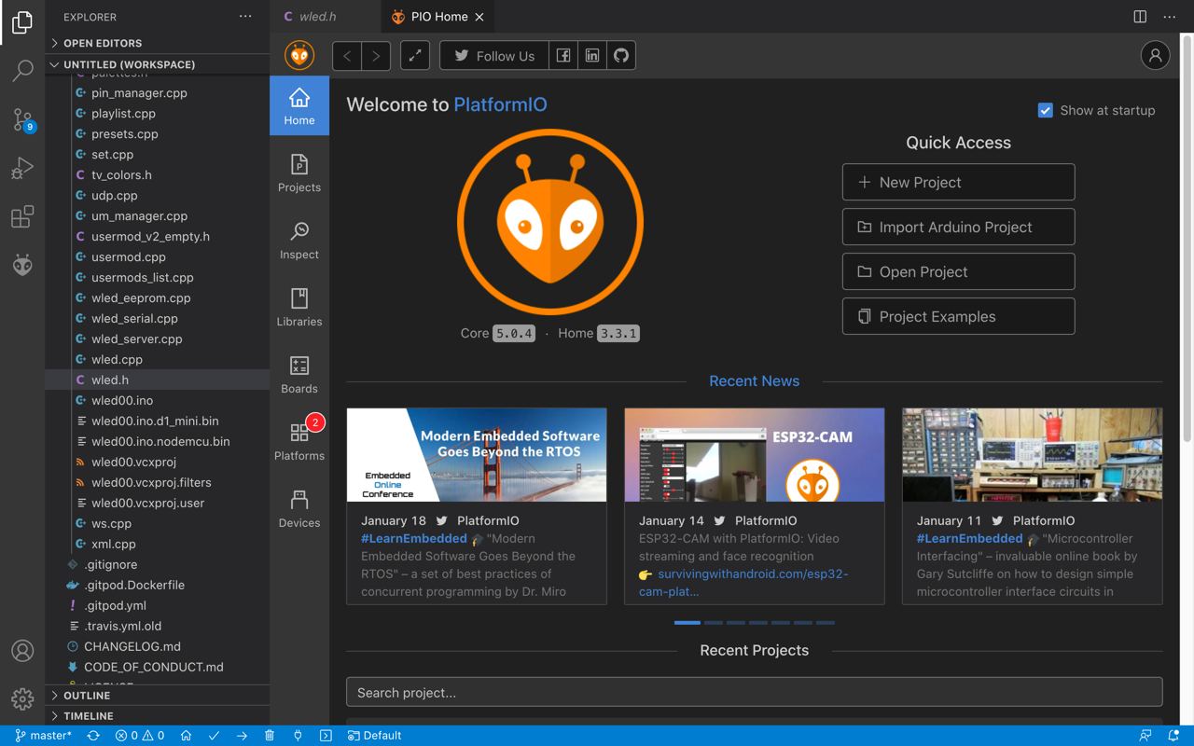Viewport: 1194px width, 746px height.
Task: Open PlatformIO terminal icon in status bar
Action: tap(326, 736)
